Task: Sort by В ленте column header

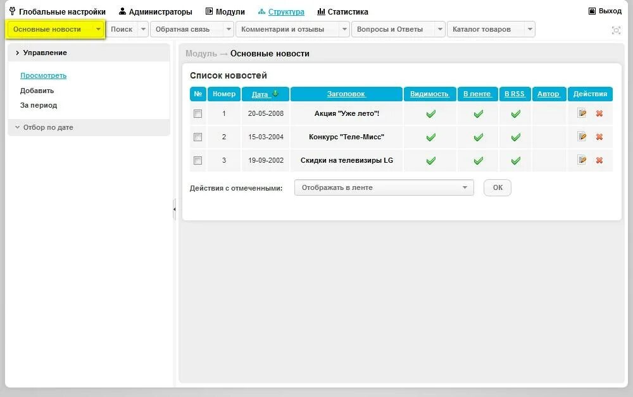Action: pyautogui.click(x=477, y=94)
